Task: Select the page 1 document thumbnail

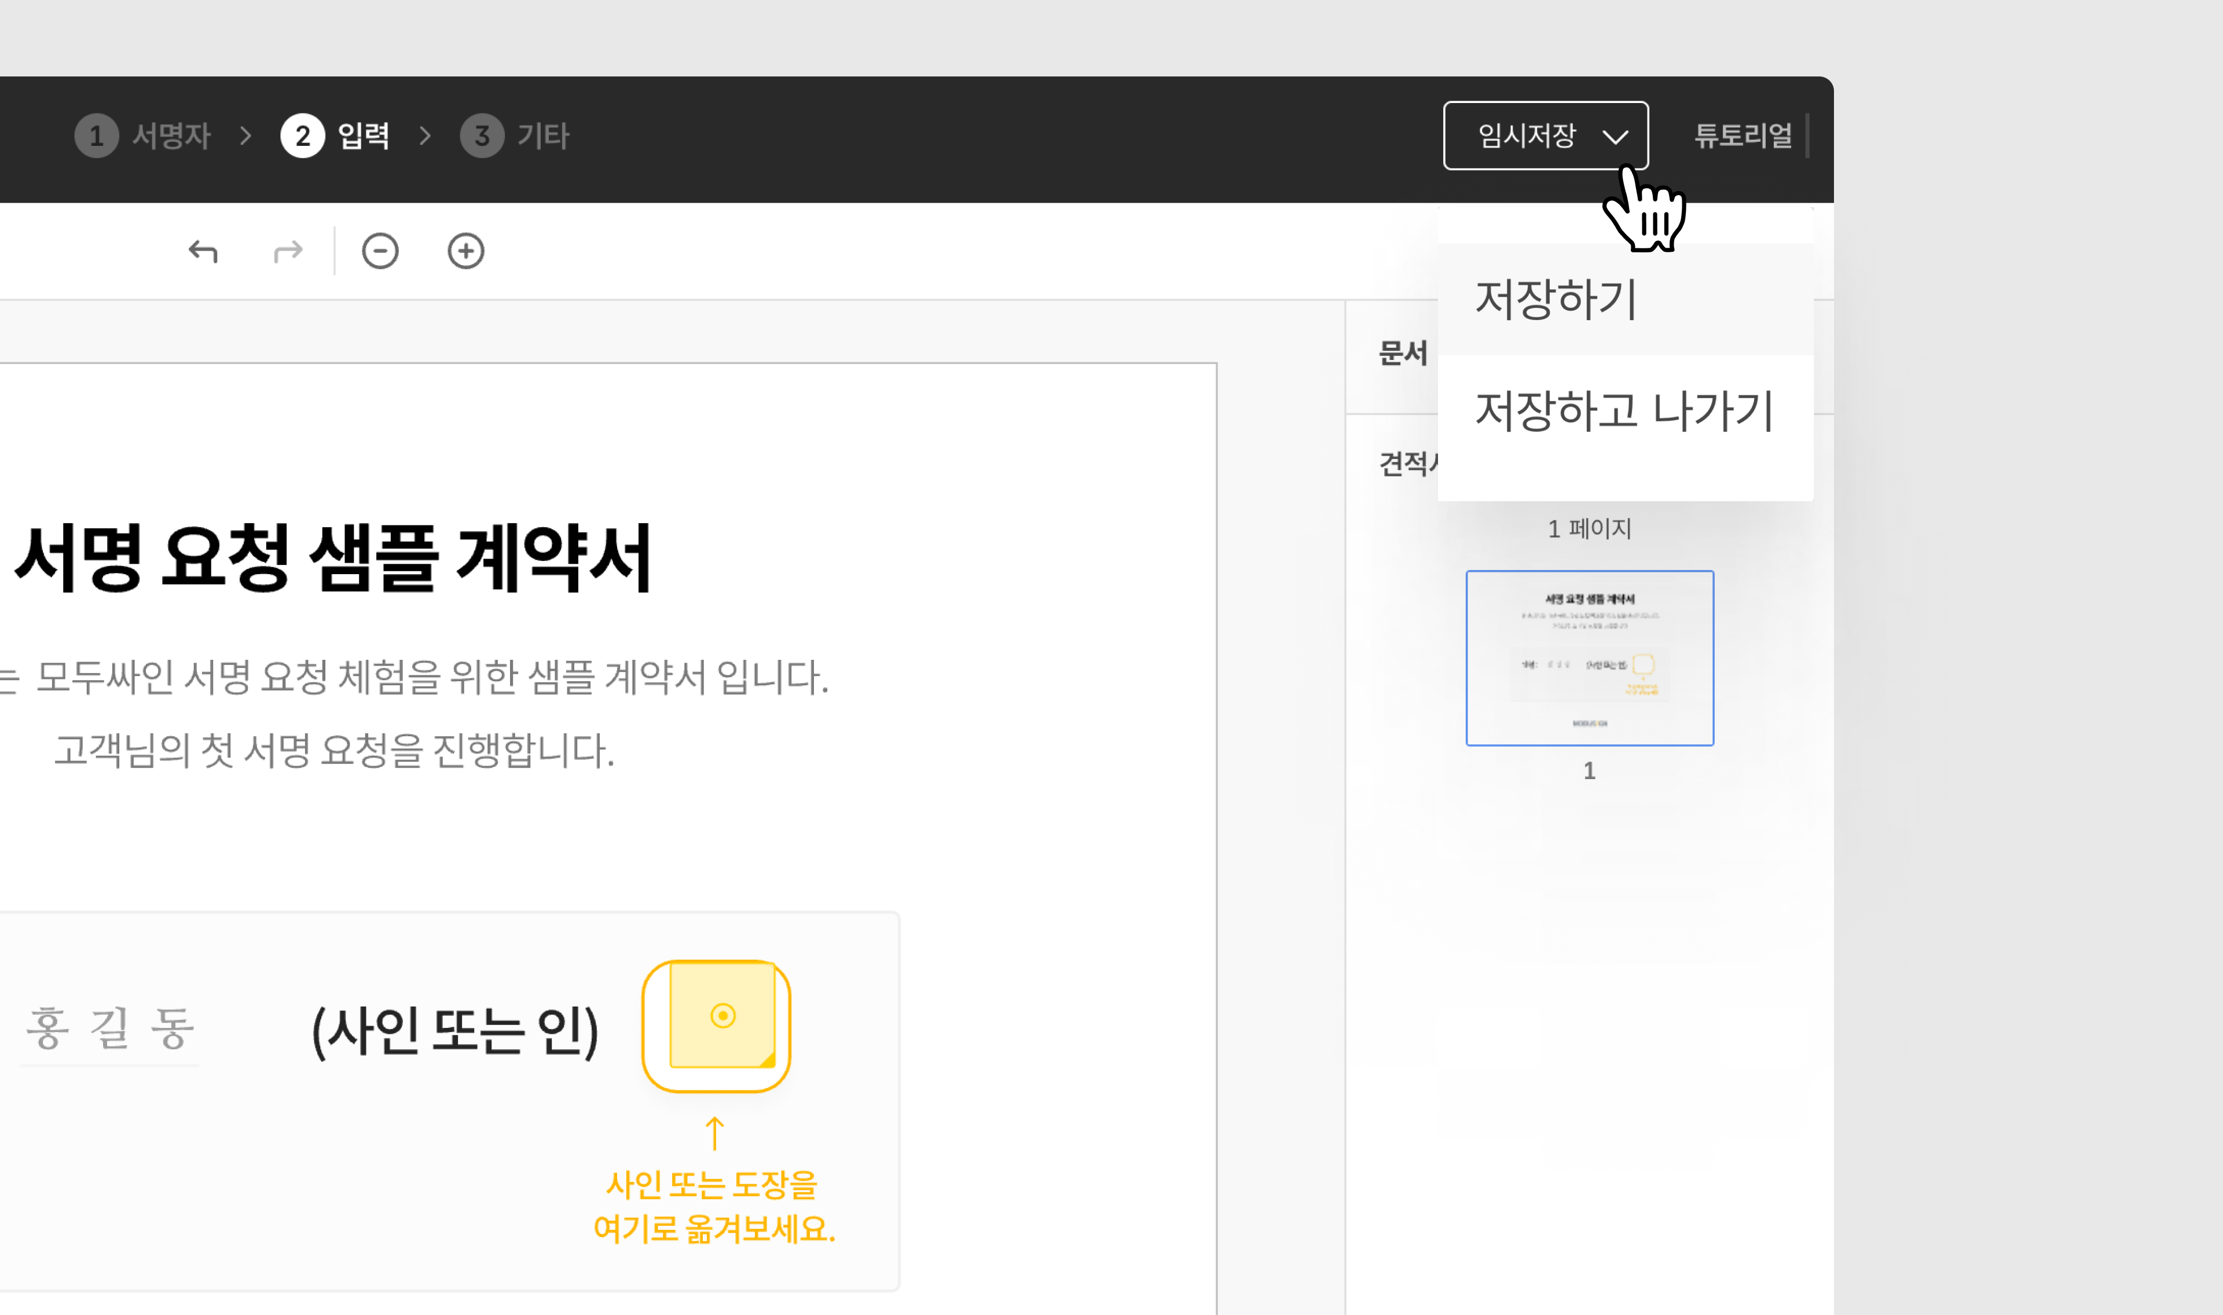Action: coord(1589,657)
